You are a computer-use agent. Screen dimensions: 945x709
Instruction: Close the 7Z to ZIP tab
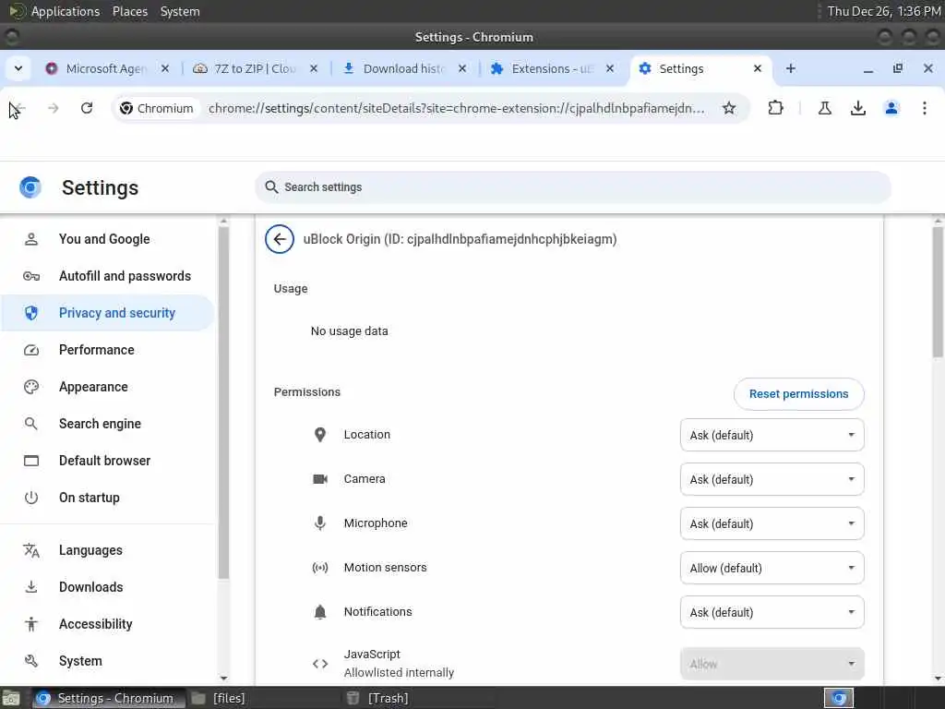pyautogui.click(x=314, y=68)
